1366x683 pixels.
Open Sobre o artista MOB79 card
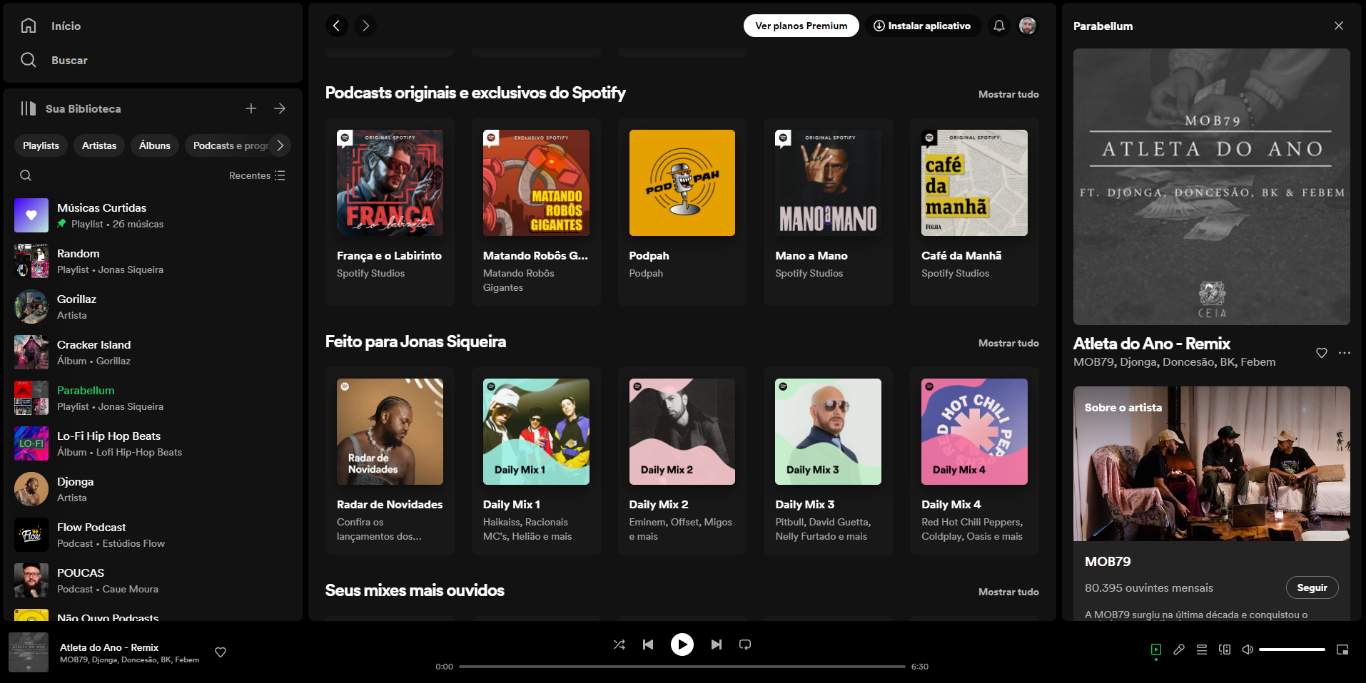[x=1212, y=503]
